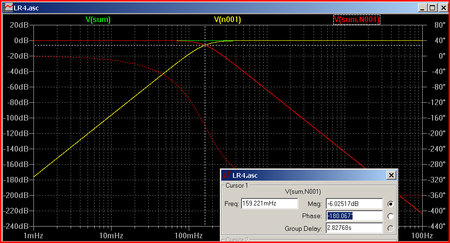Click the Freq field showing 159.221mHz
Viewport: 450px width, 243px height.
(270, 204)
